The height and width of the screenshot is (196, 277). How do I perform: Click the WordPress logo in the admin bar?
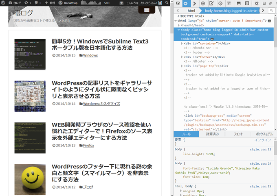[3, 3]
